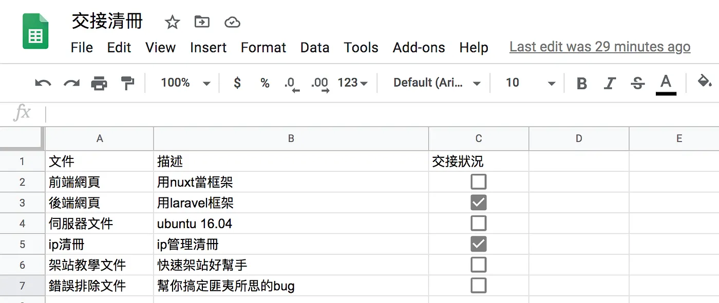Click into the formula bar
Image resolution: width=719 pixels, height=303 pixels.
(383, 113)
